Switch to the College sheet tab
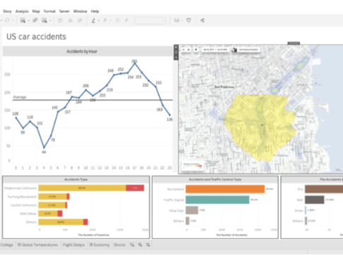 [x=6, y=245]
